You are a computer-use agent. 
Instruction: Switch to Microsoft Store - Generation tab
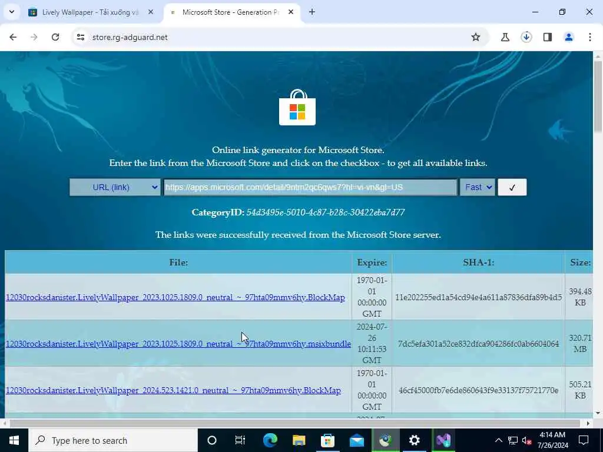231,12
